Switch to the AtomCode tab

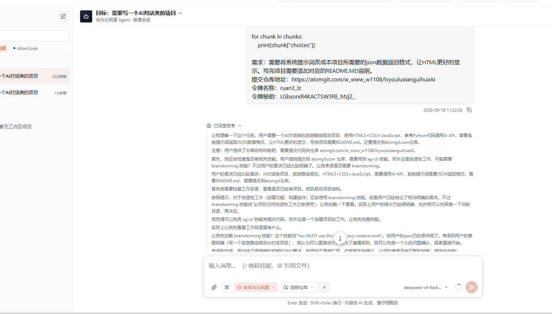pos(25,49)
